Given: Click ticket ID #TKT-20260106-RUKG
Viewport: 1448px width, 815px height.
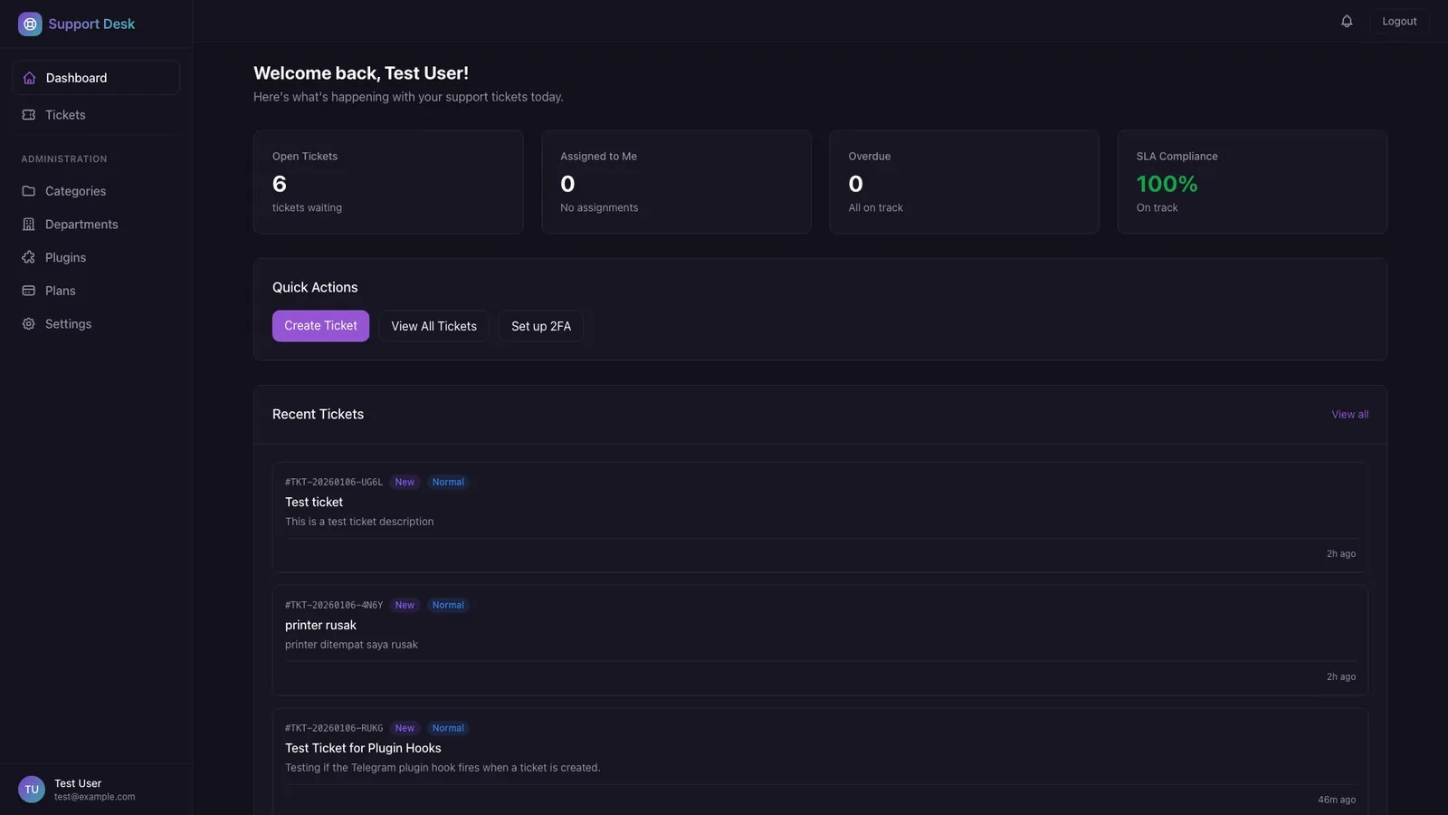Looking at the screenshot, I should point(334,729).
